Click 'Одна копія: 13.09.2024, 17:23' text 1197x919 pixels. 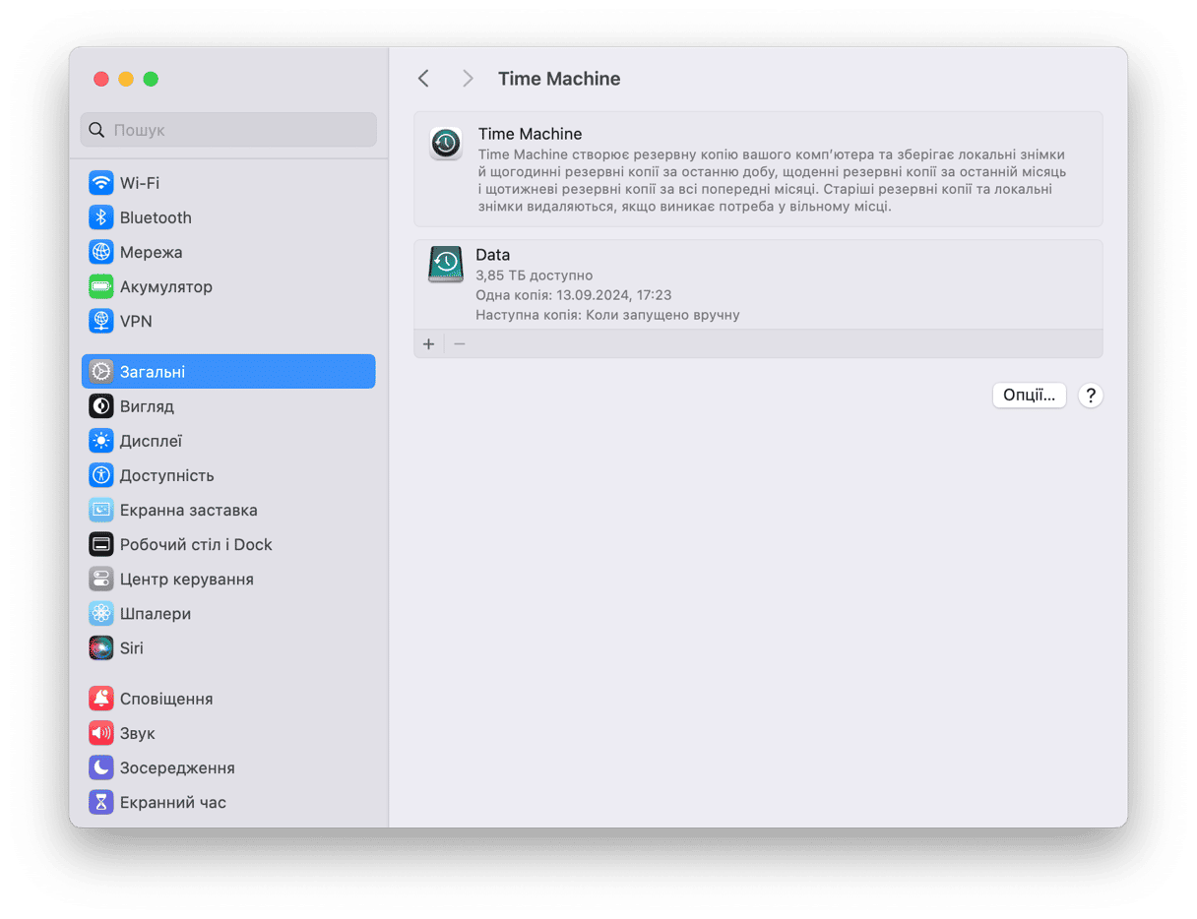(x=573, y=295)
